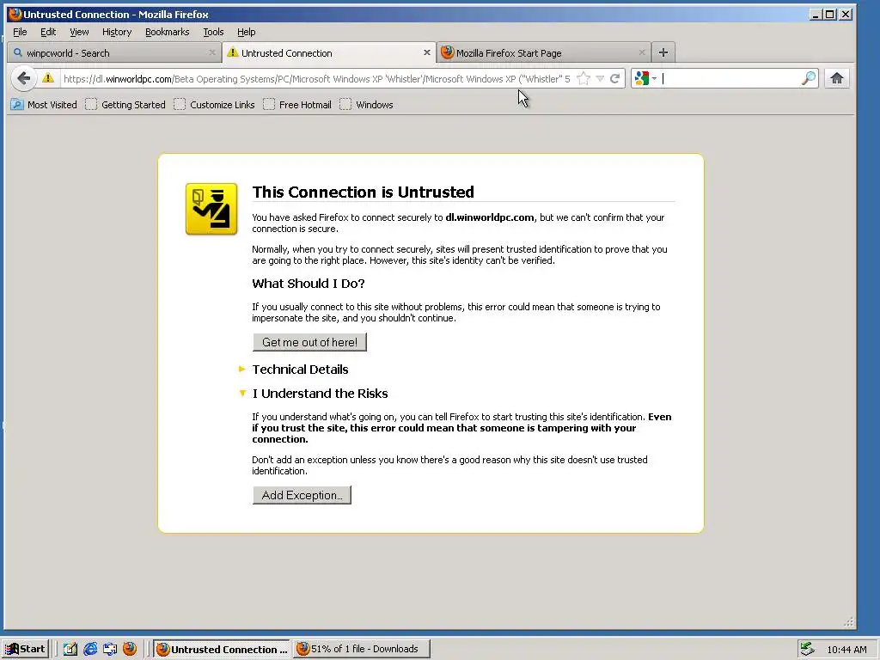Image resolution: width=880 pixels, height=660 pixels.
Task: Open the Windows Start menu
Action: [25, 649]
